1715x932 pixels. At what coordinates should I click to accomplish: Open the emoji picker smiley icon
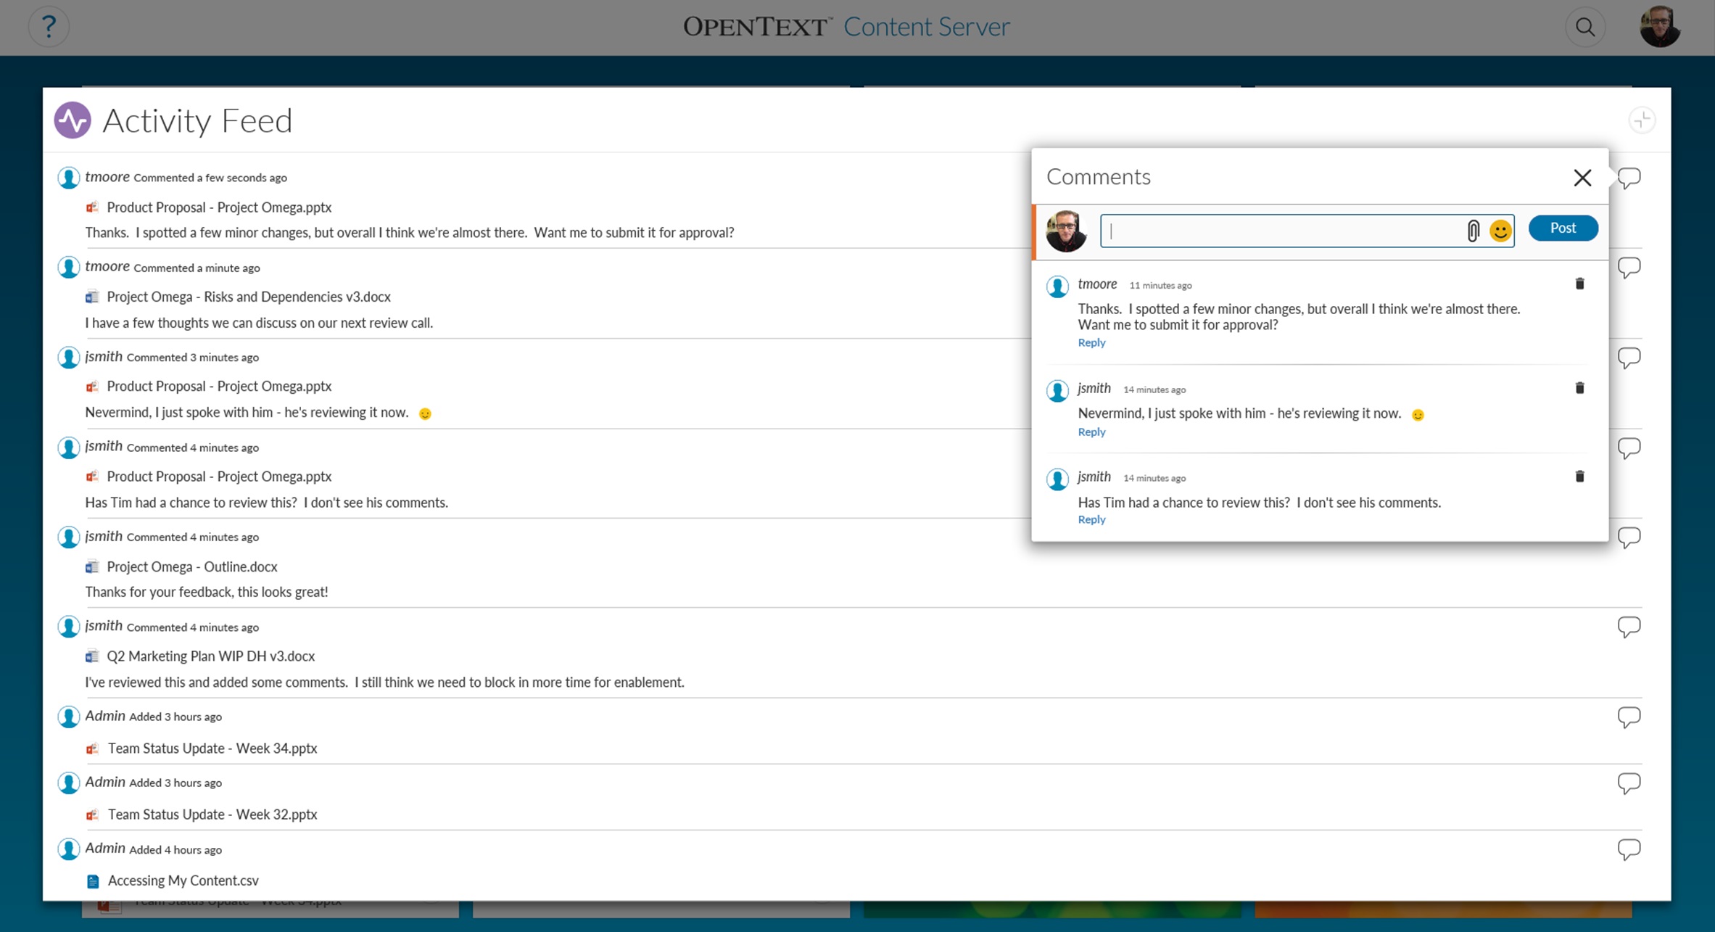(x=1500, y=231)
